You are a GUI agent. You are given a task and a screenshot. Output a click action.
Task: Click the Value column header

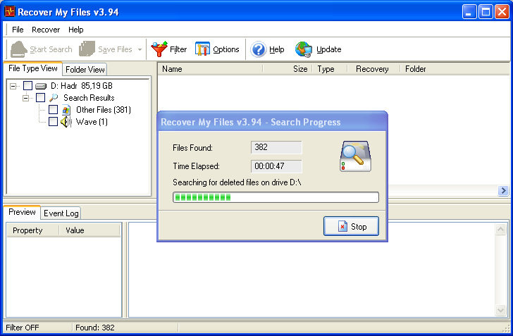tap(90, 230)
